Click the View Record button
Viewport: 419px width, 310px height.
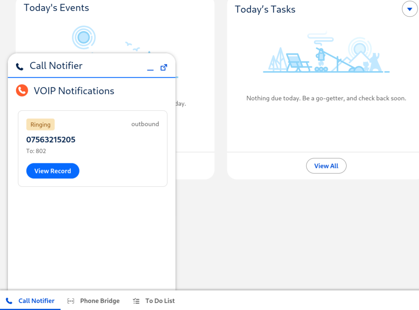53,171
